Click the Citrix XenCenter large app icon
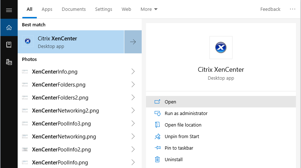The width and height of the screenshot is (301, 168). pos(221,47)
